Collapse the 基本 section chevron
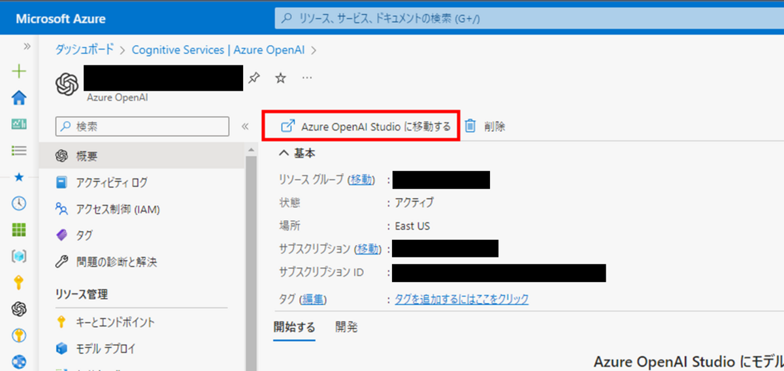Image resolution: width=784 pixels, height=371 pixels. (284, 153)
